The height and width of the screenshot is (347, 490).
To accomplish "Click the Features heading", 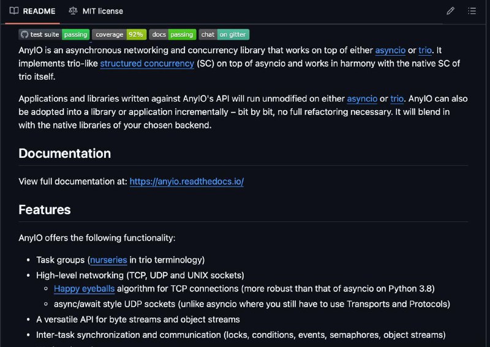I will pos(44,209).
